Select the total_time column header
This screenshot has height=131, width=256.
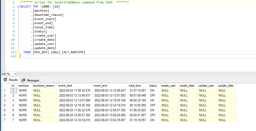138,86
